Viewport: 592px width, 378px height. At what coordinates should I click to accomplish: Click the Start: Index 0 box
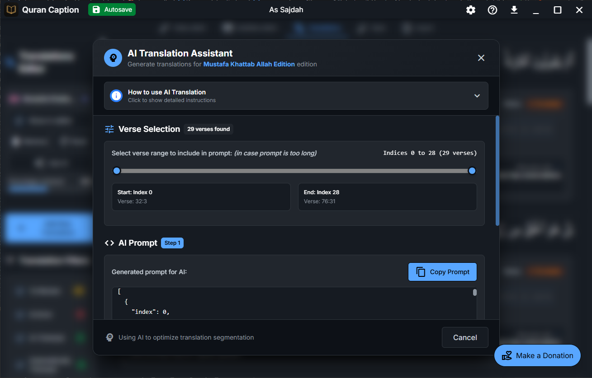201,197
